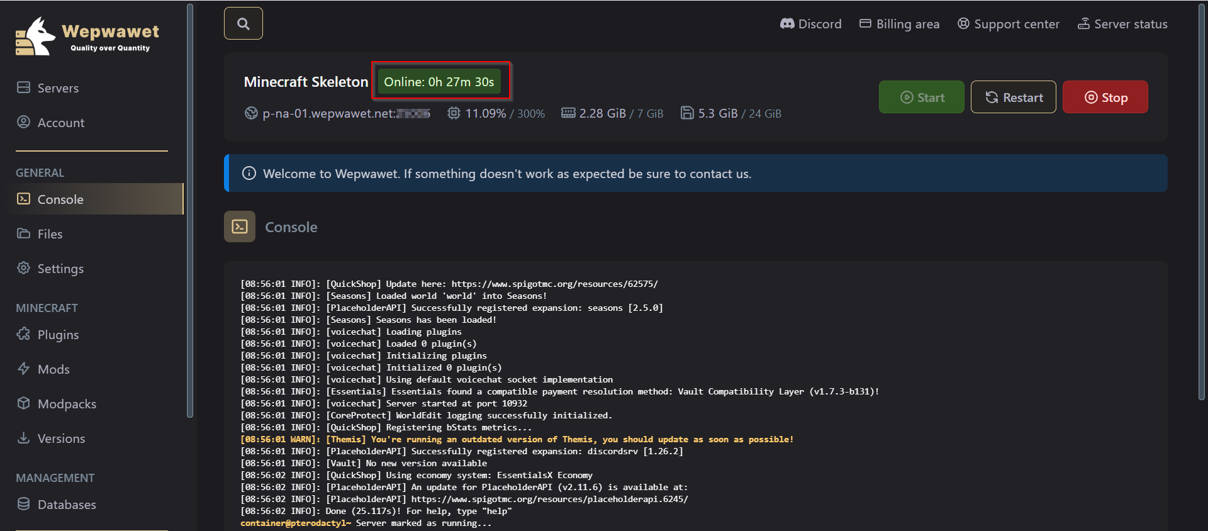Click the Online uptime status badge
Image resolution: width=1208 pixels, height=531 pixels.
tap(439, 82)
